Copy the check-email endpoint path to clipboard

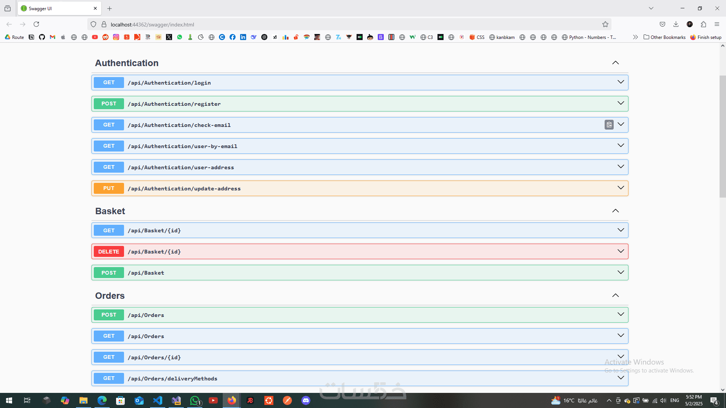[609, 125]
